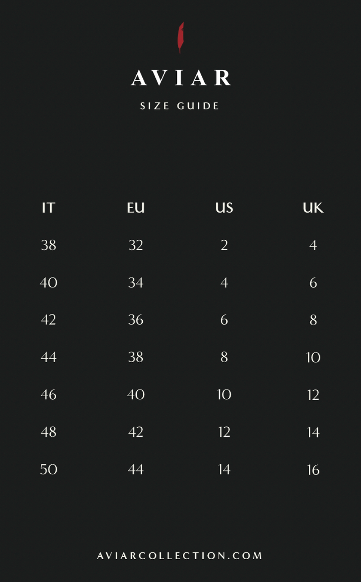Viewport: 361px width, 582px height.
Task: Select the EU column header
Action: coord(136,208)
